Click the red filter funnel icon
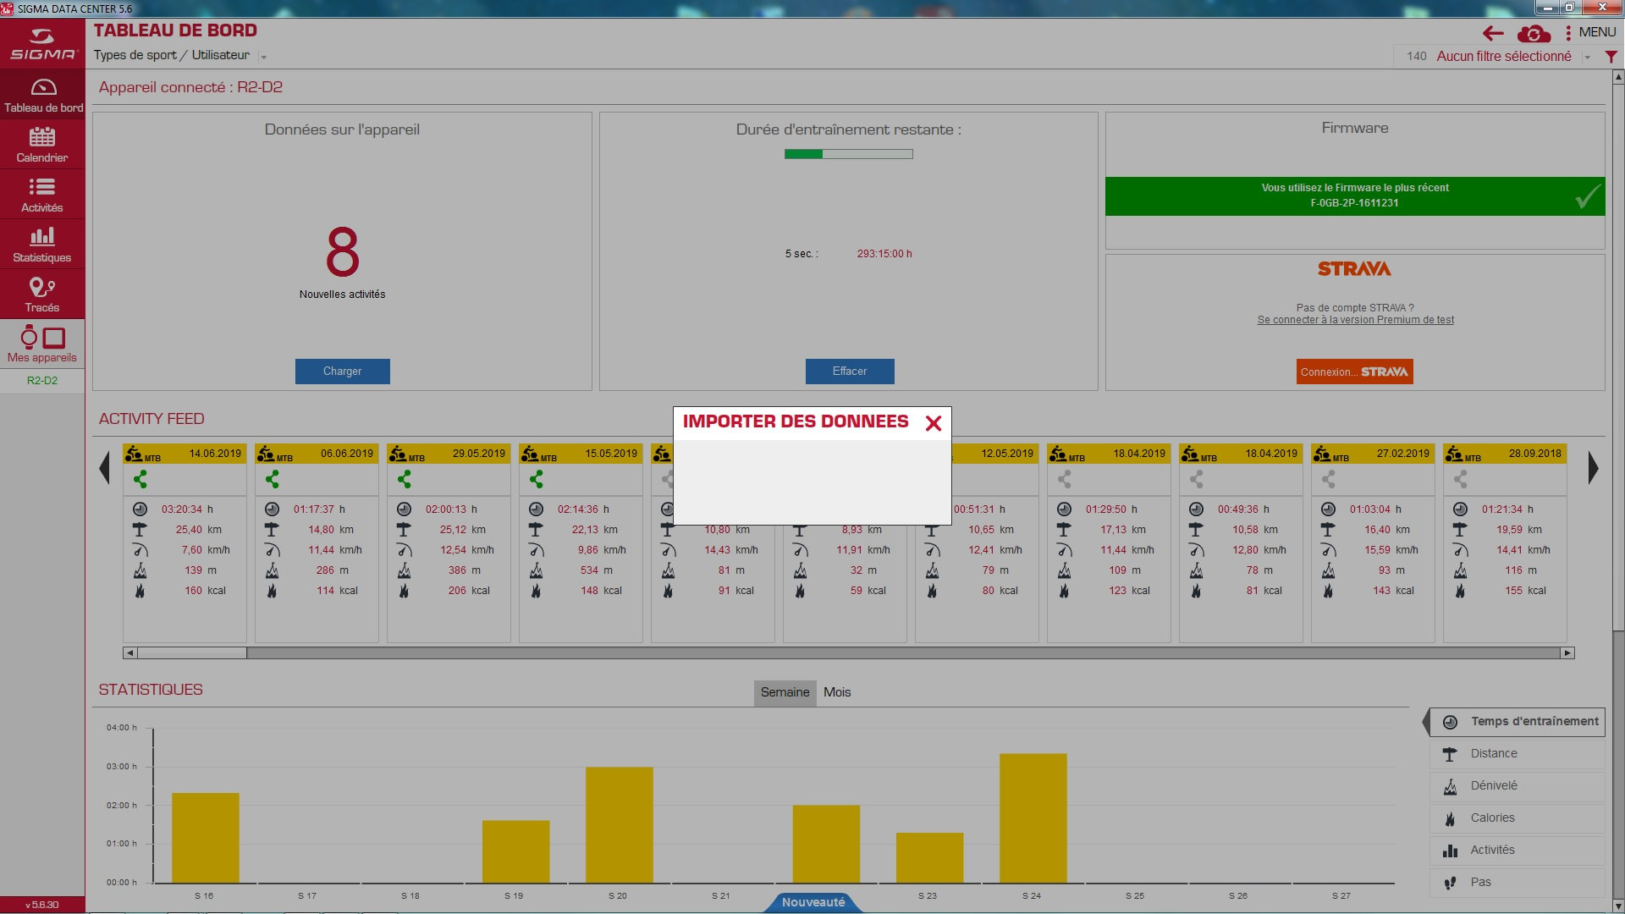 [1611, 57]
